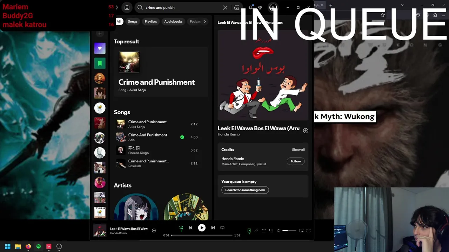The image size is (449, 252).
Task: Open Akira Senju link under Top result
Action: [138, 90]
